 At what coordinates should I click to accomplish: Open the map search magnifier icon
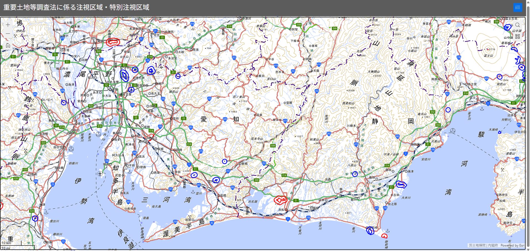[518, 25]
